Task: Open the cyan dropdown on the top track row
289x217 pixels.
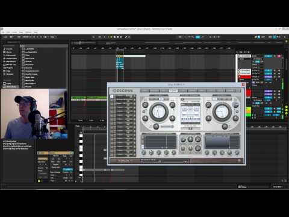Action: click(269, 56)
